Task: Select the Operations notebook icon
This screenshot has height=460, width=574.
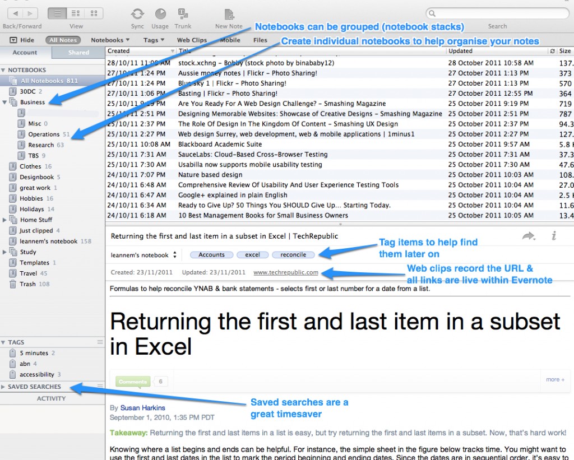Action: pyautogui.click(x=21, y=134)
